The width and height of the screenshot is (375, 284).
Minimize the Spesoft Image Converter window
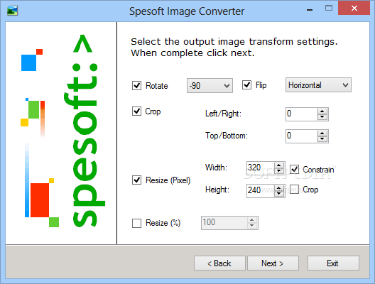310,9
